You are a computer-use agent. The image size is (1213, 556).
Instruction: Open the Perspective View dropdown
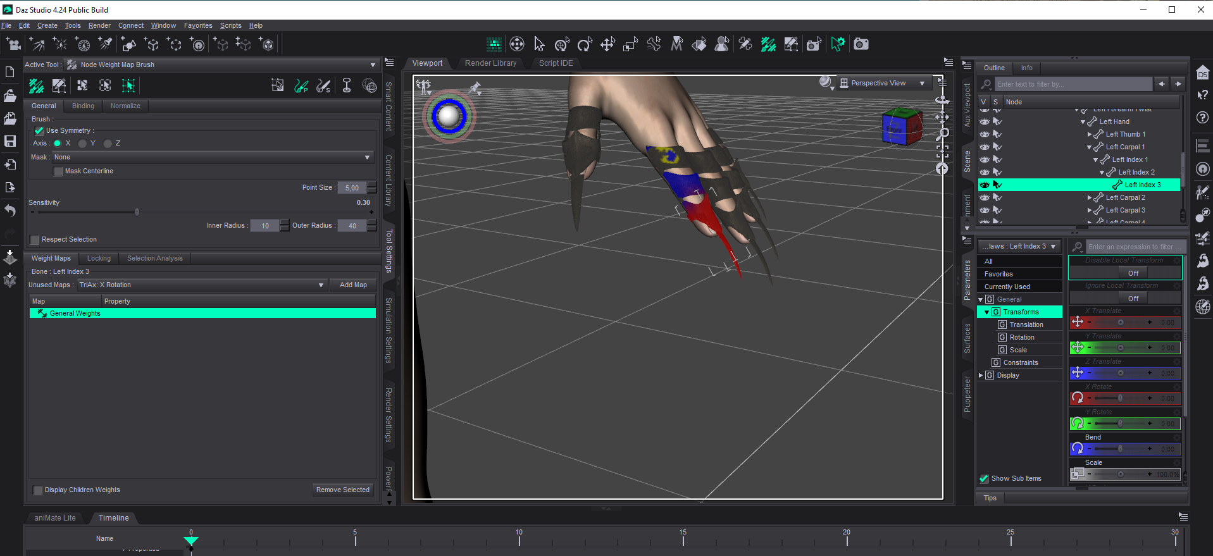coord(883,83)
